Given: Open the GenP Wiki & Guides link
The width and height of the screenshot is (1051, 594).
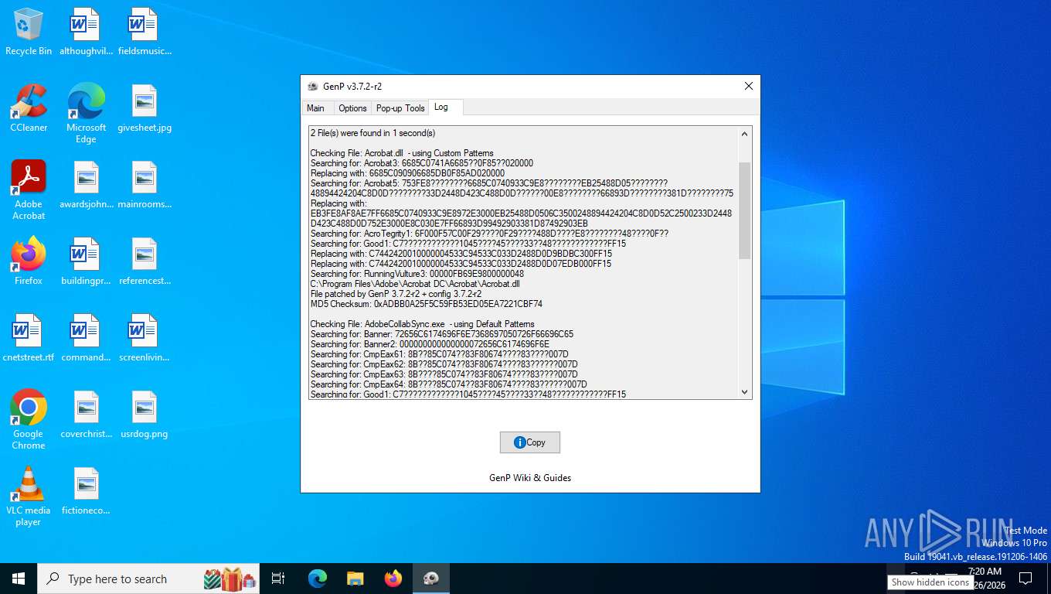Looking at the screenshot, I should (x=530, y=478).
